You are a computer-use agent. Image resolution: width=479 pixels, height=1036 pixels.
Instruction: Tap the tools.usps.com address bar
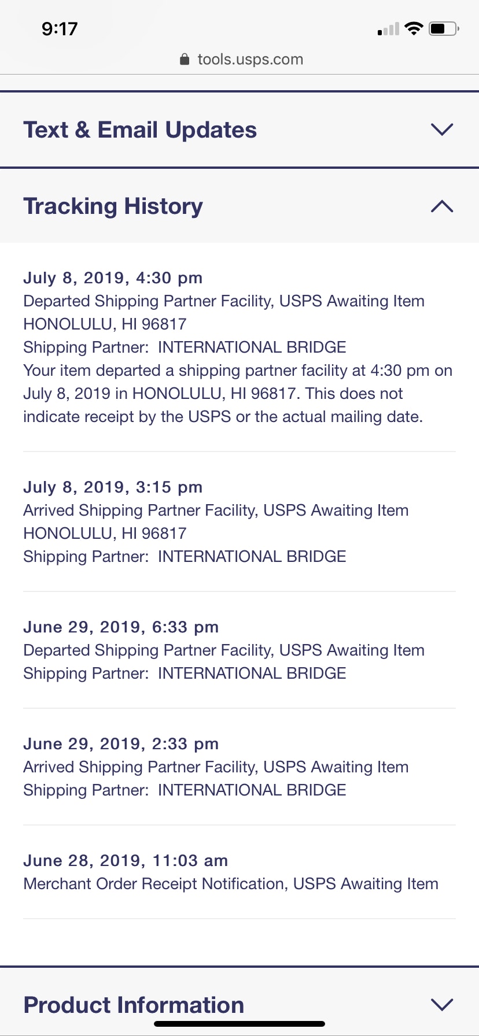pos(250,60)
